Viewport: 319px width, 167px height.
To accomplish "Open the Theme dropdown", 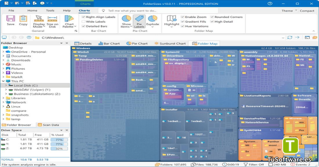I will coord(289,11).
